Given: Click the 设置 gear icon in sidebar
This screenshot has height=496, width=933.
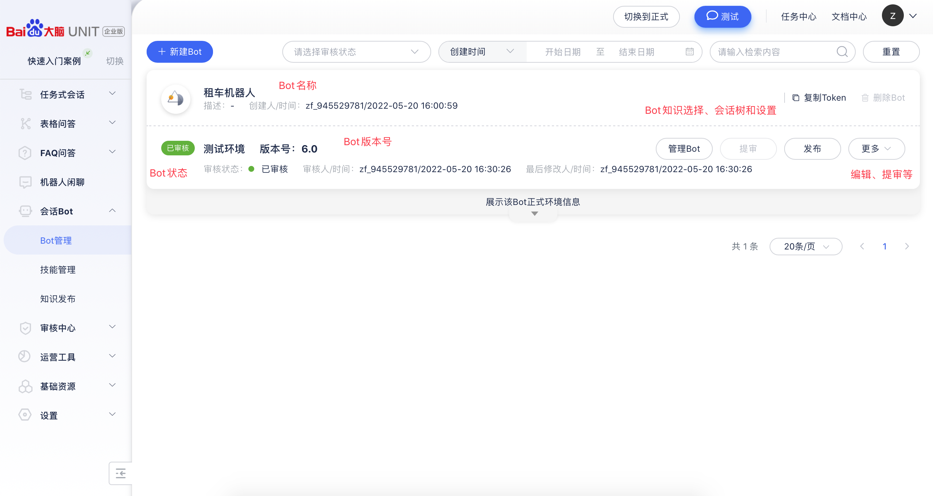Looking at the screenshot, I should (x=25, y=415).
